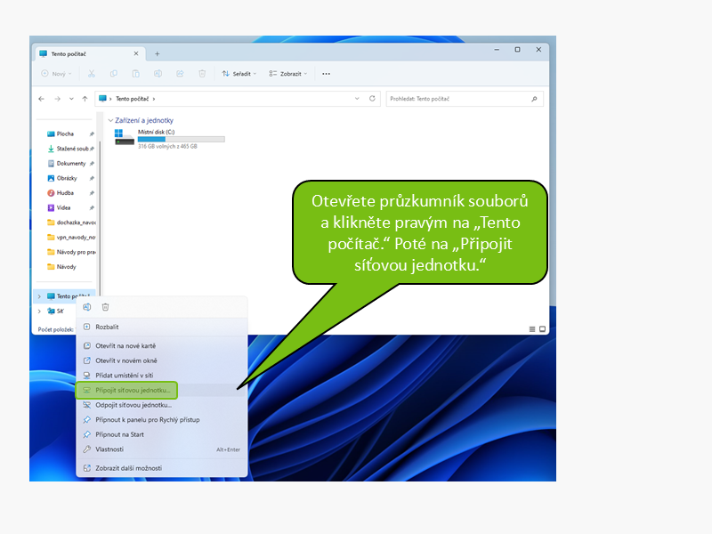Open the Seřadit sort dropdown
Image resolution: width=712 pixels, height=534 pixels.
[239, 74]
